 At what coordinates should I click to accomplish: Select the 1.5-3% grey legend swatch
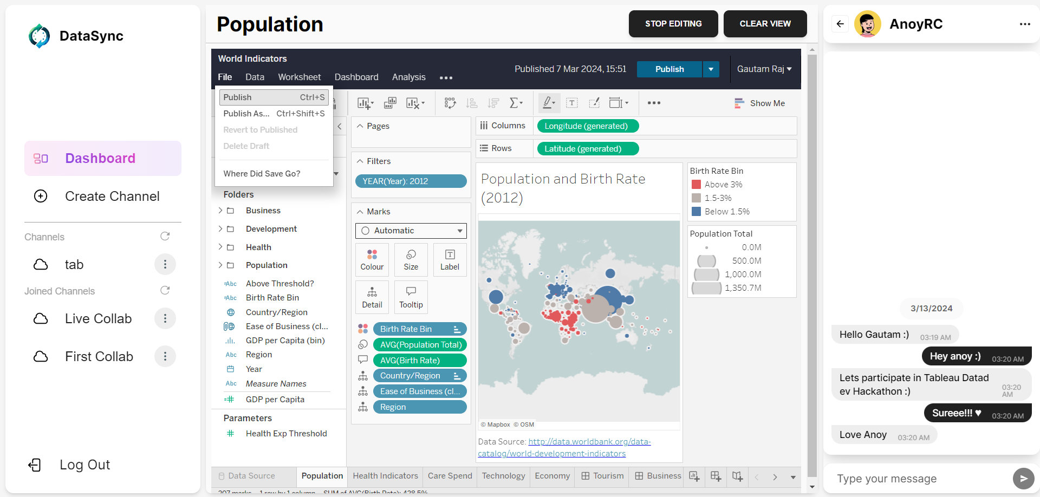[x=697, y=198]
